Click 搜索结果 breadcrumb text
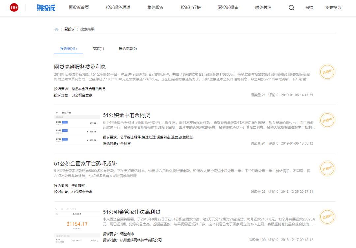This screenshot has width=356, height=248. coord(87,29)
